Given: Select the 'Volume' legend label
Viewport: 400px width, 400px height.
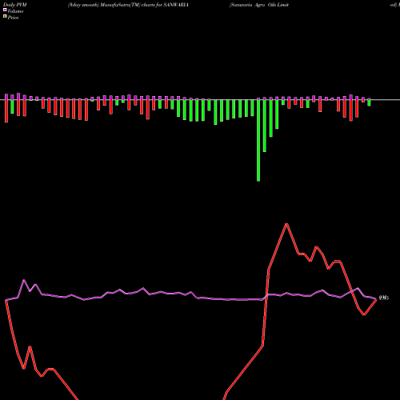Looking at the screenshot, I should click(x=15, y=11).
